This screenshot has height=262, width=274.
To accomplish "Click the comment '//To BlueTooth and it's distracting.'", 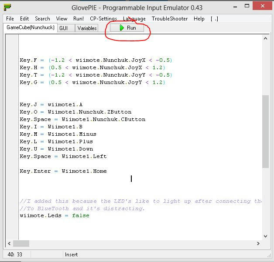I will click(x=82, y=208).
